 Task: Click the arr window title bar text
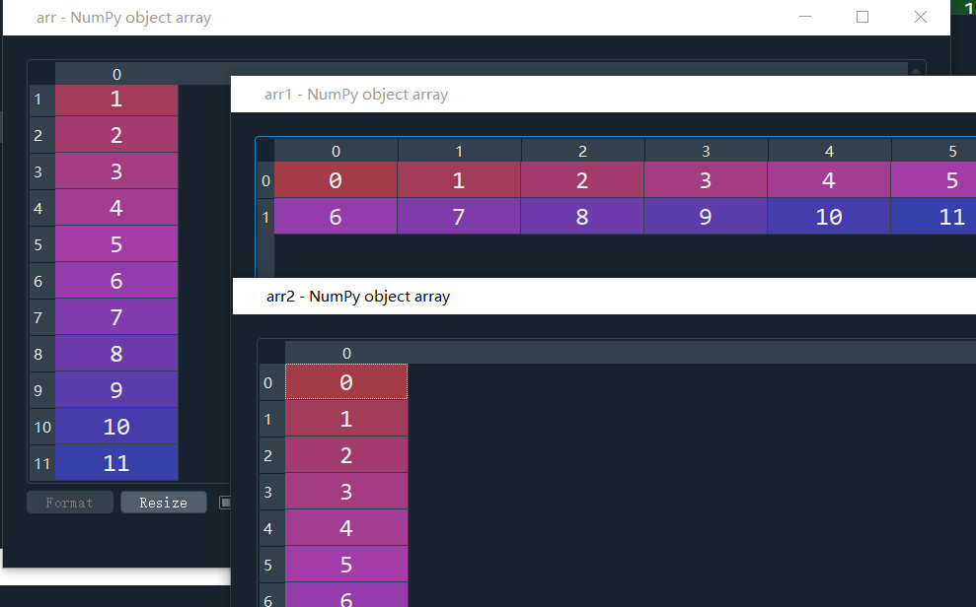coord(124,18)
